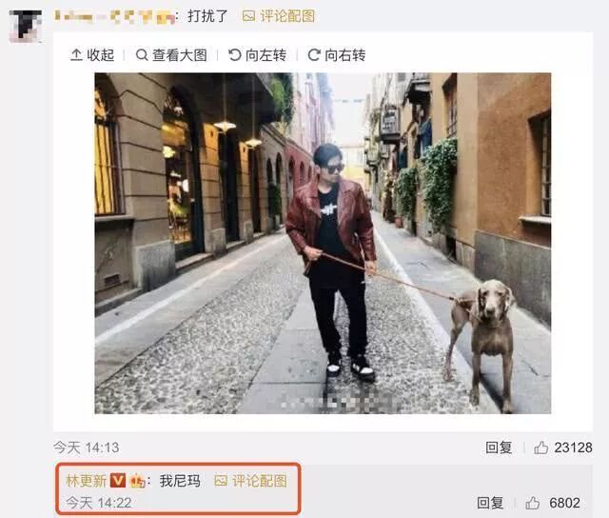Rotate the image left with 向左转
Image resolution: width=609 pixels, height=518 pixels.
(x=257, y=55)
